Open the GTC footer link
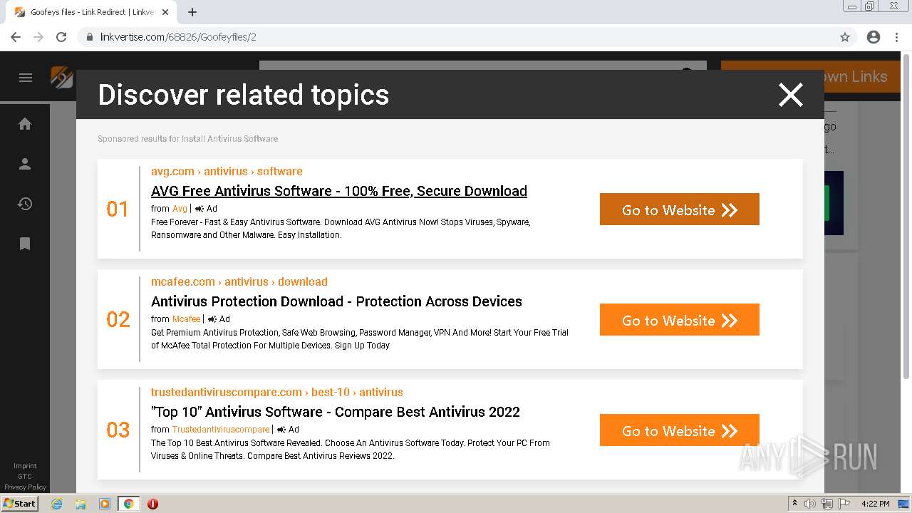This screenshot has width=912, height=513. 25,477
